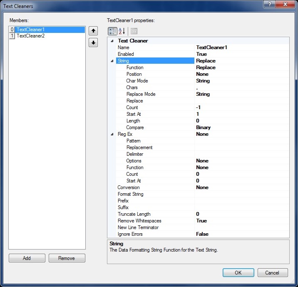Image resolution: width=298 pixels, height=287 pixels.
Task: Click the Categorized view icon
Action: click(112, 31)
